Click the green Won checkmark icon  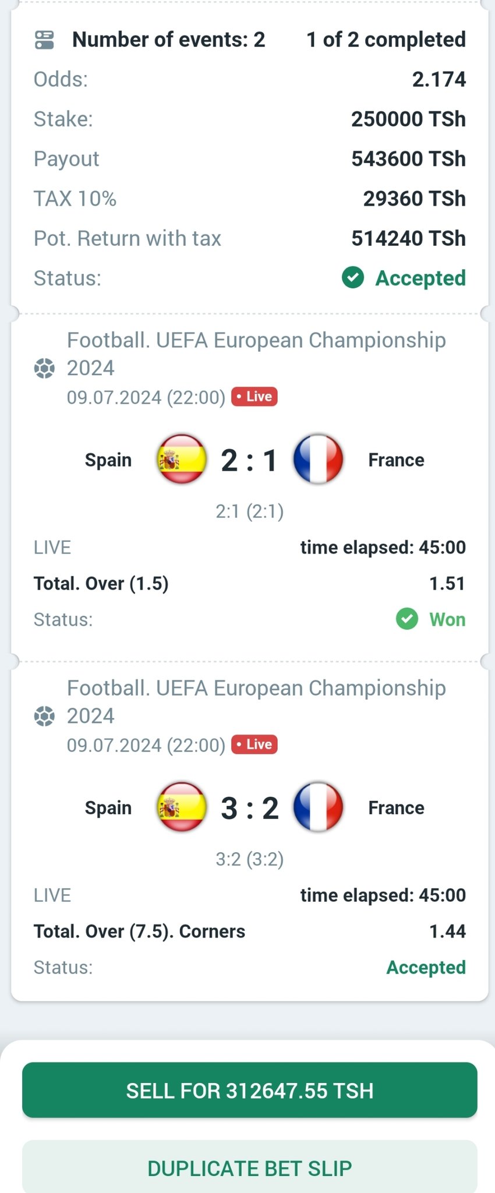point(407,619)
